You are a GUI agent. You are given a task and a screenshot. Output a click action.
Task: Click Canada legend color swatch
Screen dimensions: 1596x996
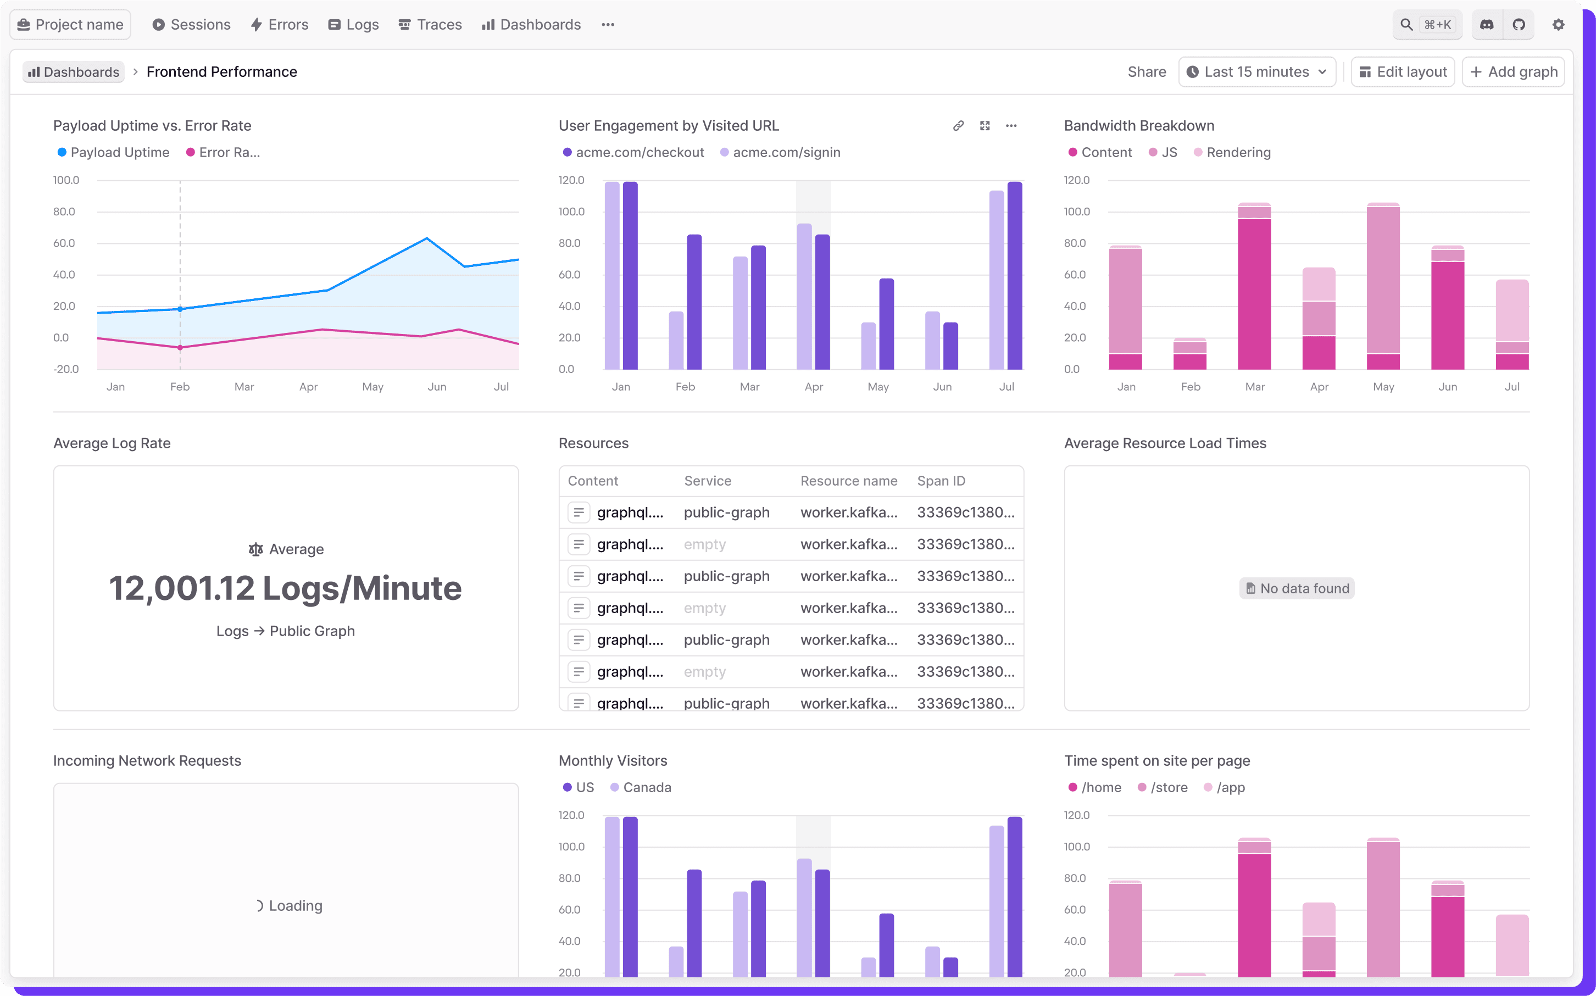click(614, 787)
